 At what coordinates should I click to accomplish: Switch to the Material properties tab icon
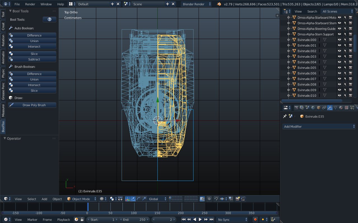(341, 108)
